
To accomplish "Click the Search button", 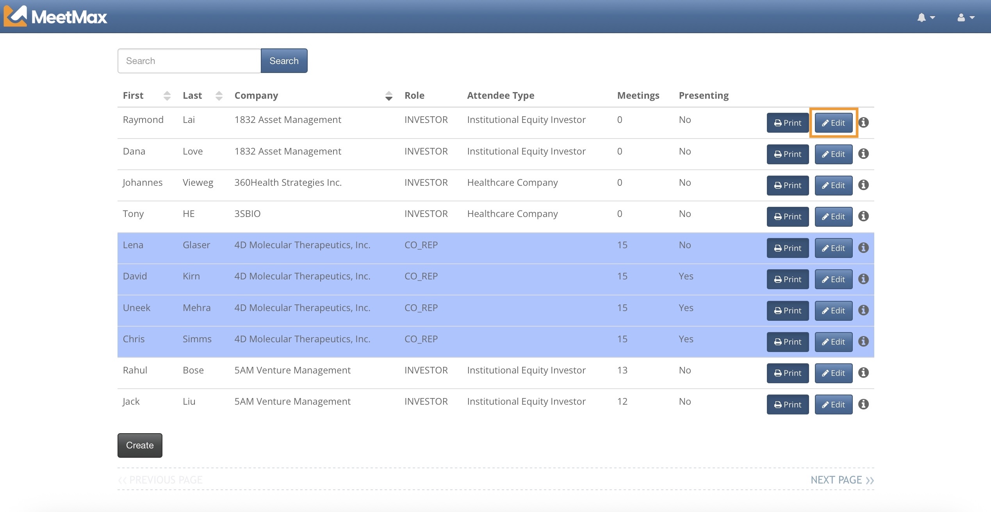I will point(284,61).
